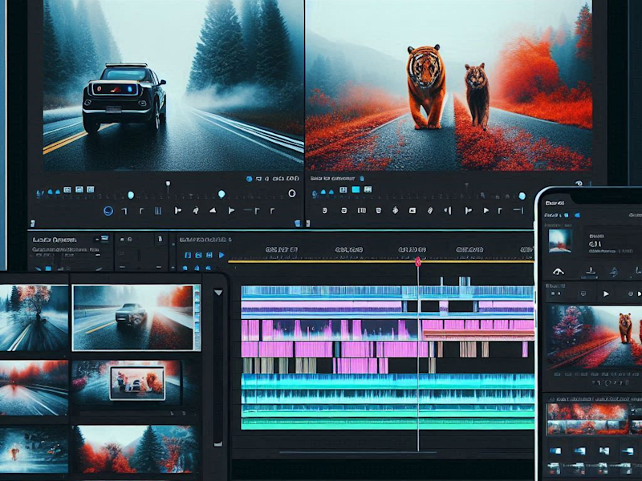Screen dimensions: 642x481
Task: Select the dark thumbnail with tiny orange figure
Action: point(34,450)
